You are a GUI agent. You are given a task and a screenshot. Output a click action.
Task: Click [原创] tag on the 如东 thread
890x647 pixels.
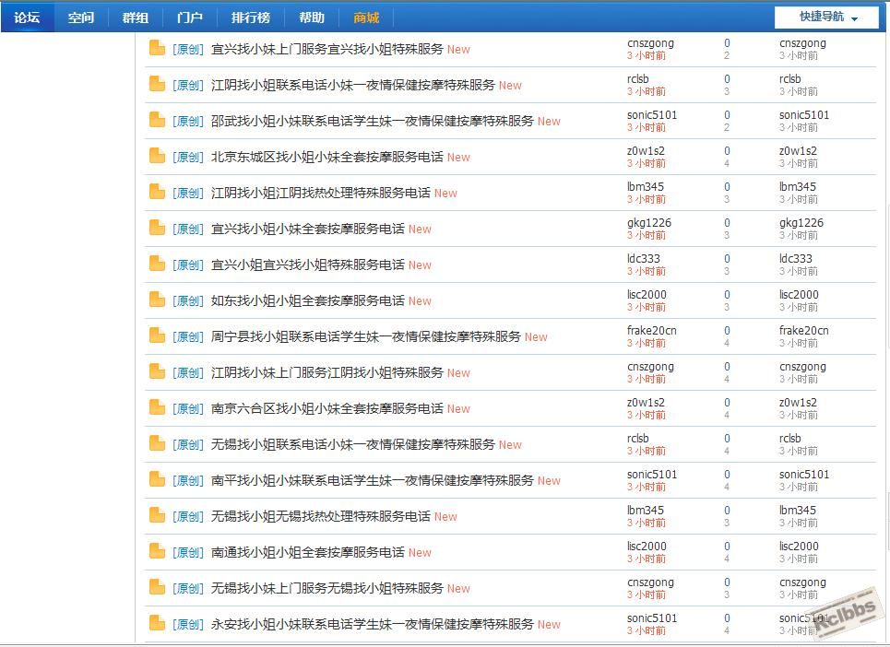188,301
